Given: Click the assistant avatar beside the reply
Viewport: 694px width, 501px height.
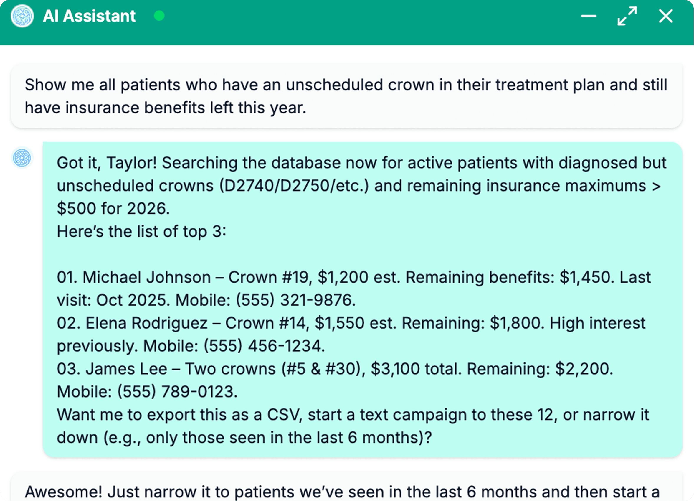Looking at the screenshot, I should tap(22, 158).
